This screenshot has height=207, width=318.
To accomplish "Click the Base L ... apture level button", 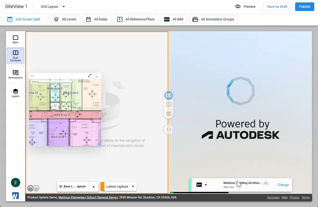I will (x=73, y=187).
